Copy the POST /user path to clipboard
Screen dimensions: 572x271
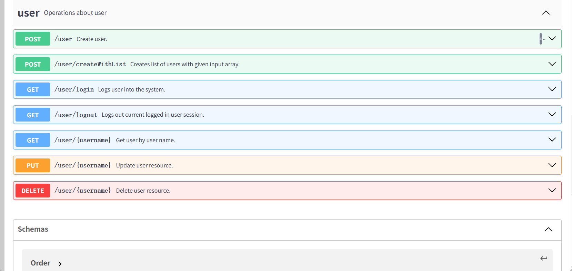pyautogui.click(x=541, y=39)
